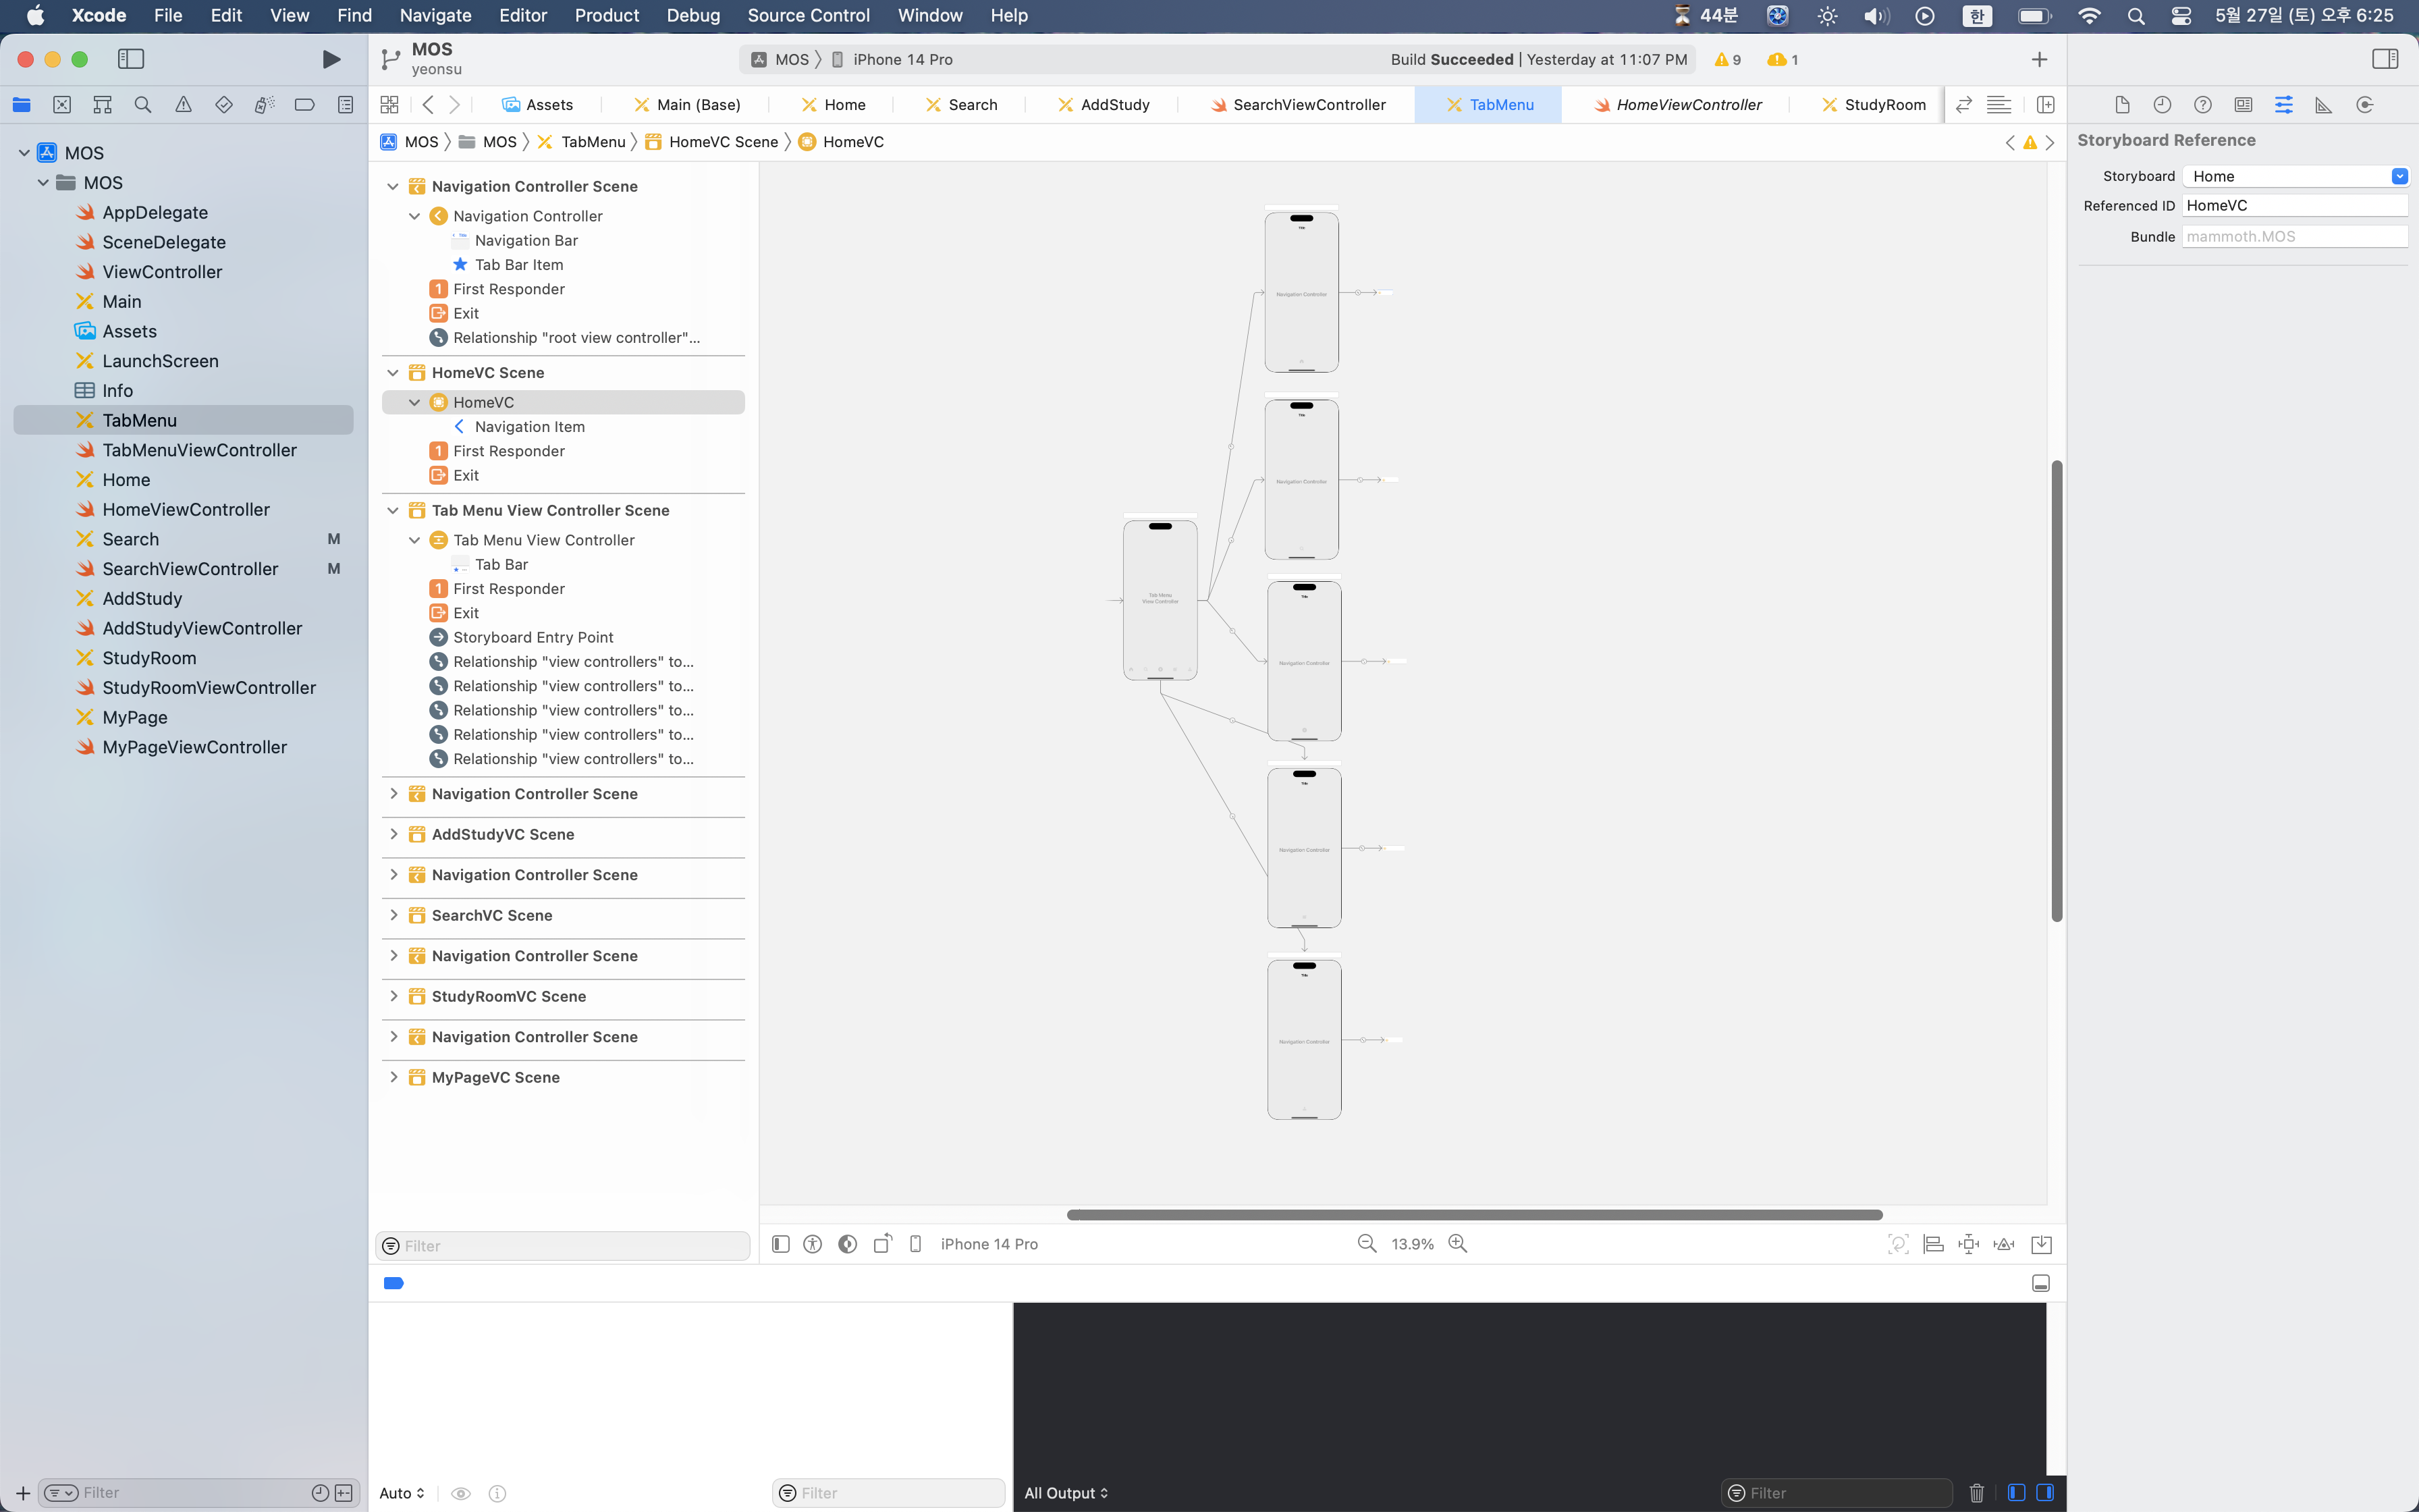Click the Embed In button
The width and height of the screenshot is (2419, 1512).
point(2042,1244)
